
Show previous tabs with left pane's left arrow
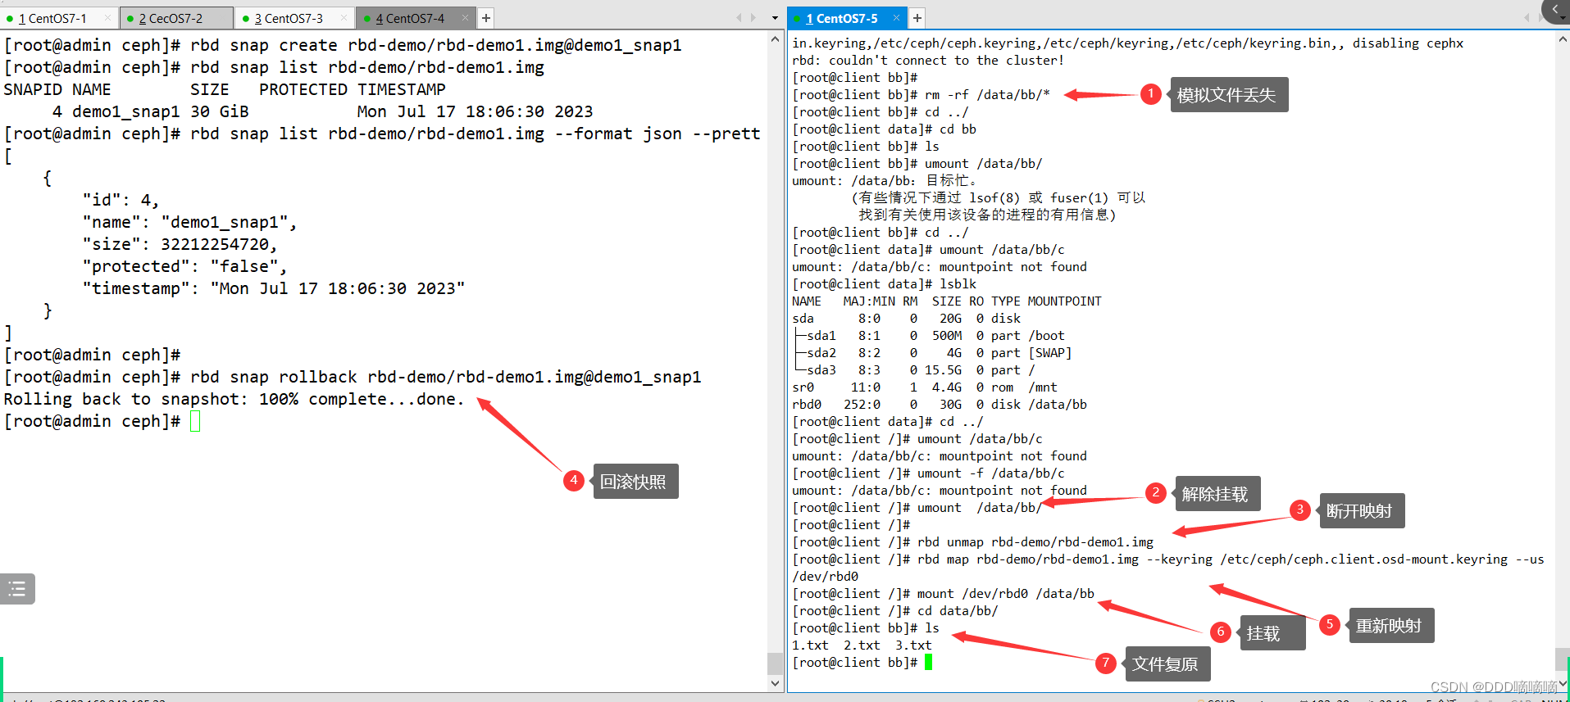739,17
